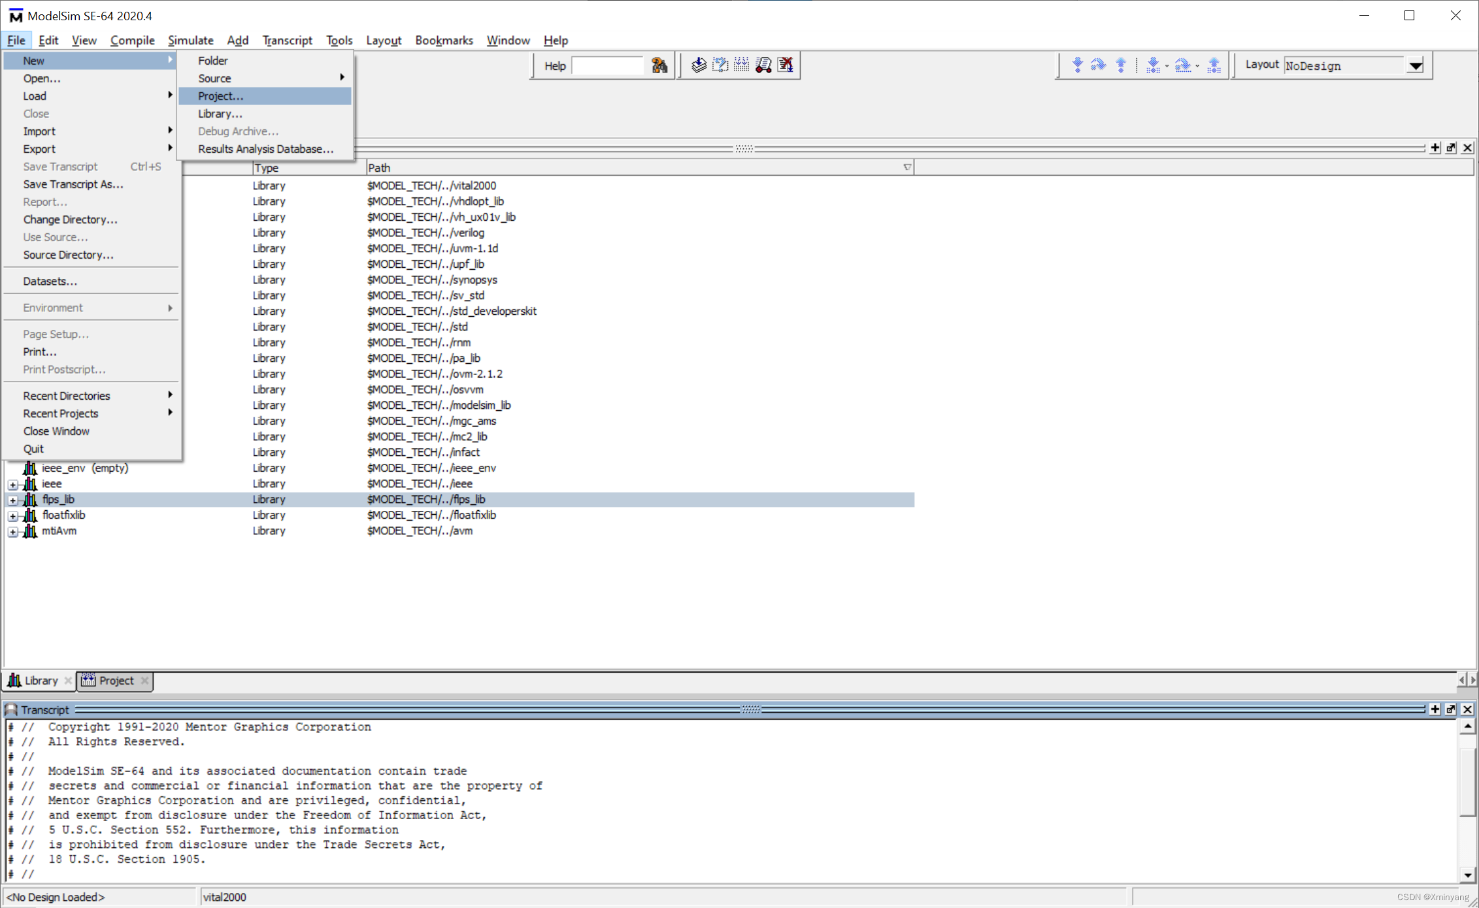Image resolution: width=1479 pixels, height=908 pixels.
Task: Open the Tools menu in menu bar
Action: (339, 41)
